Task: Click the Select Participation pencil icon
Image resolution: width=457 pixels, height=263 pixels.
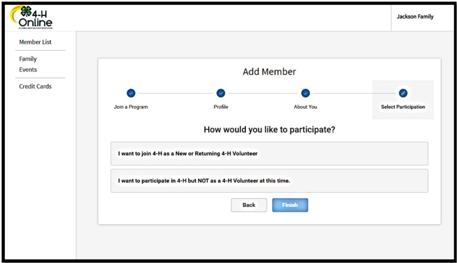Action: 403,93
